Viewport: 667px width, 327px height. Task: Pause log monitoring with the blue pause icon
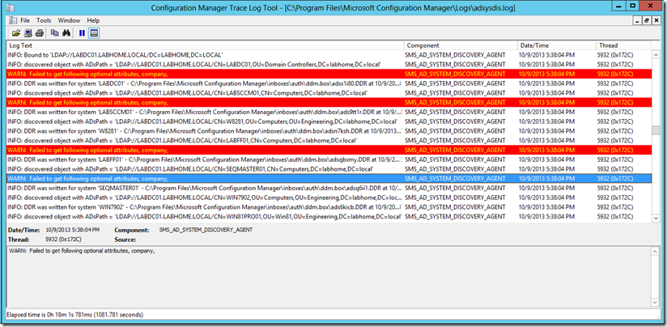(x=82, y=33)
